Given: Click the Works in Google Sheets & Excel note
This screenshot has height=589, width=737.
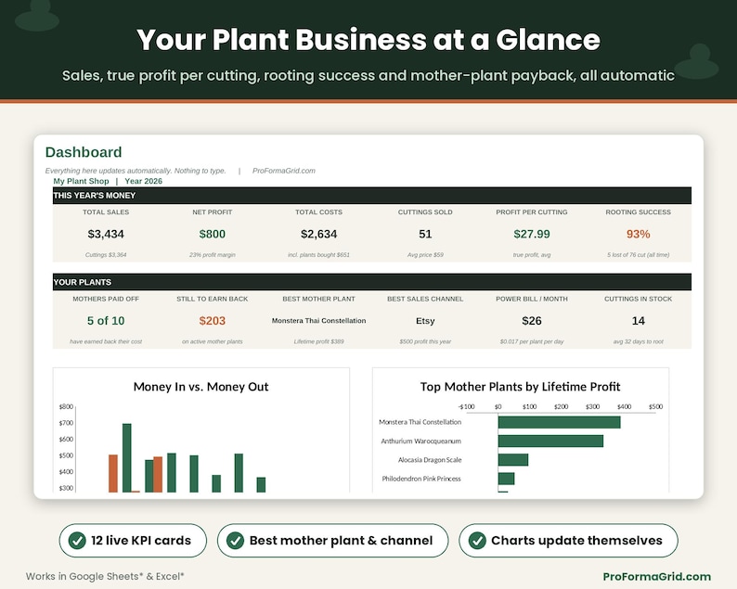Looking at the screenshot, I should click(105, 576).
